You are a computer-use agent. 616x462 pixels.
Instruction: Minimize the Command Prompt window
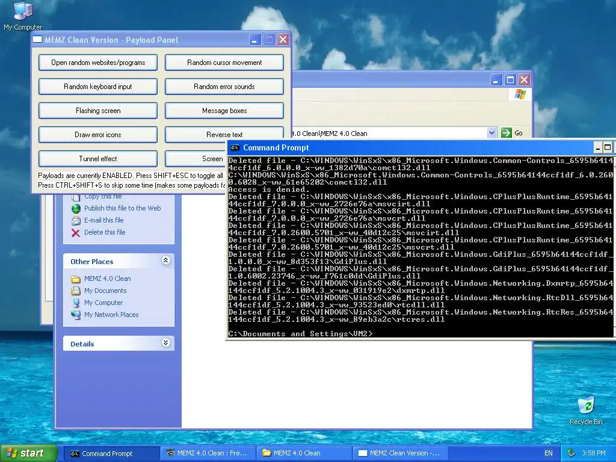[x=597, y=148]
